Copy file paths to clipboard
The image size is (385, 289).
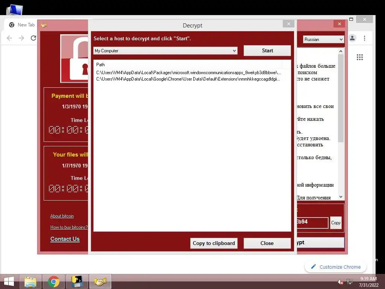point(214,243)
